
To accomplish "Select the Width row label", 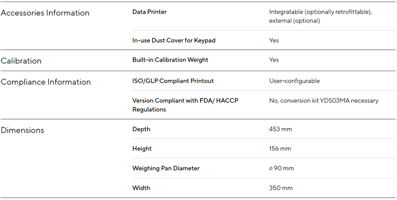I will click(x=141, y=187).
